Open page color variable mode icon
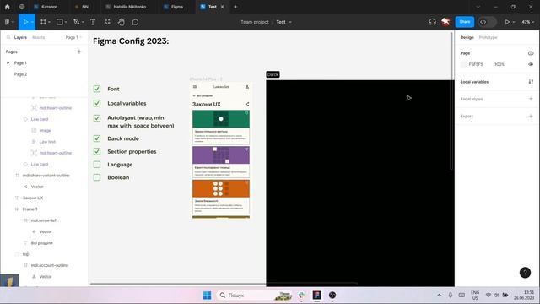The height and width of the screenshot is (304, 540). click(x=531, y=53)
